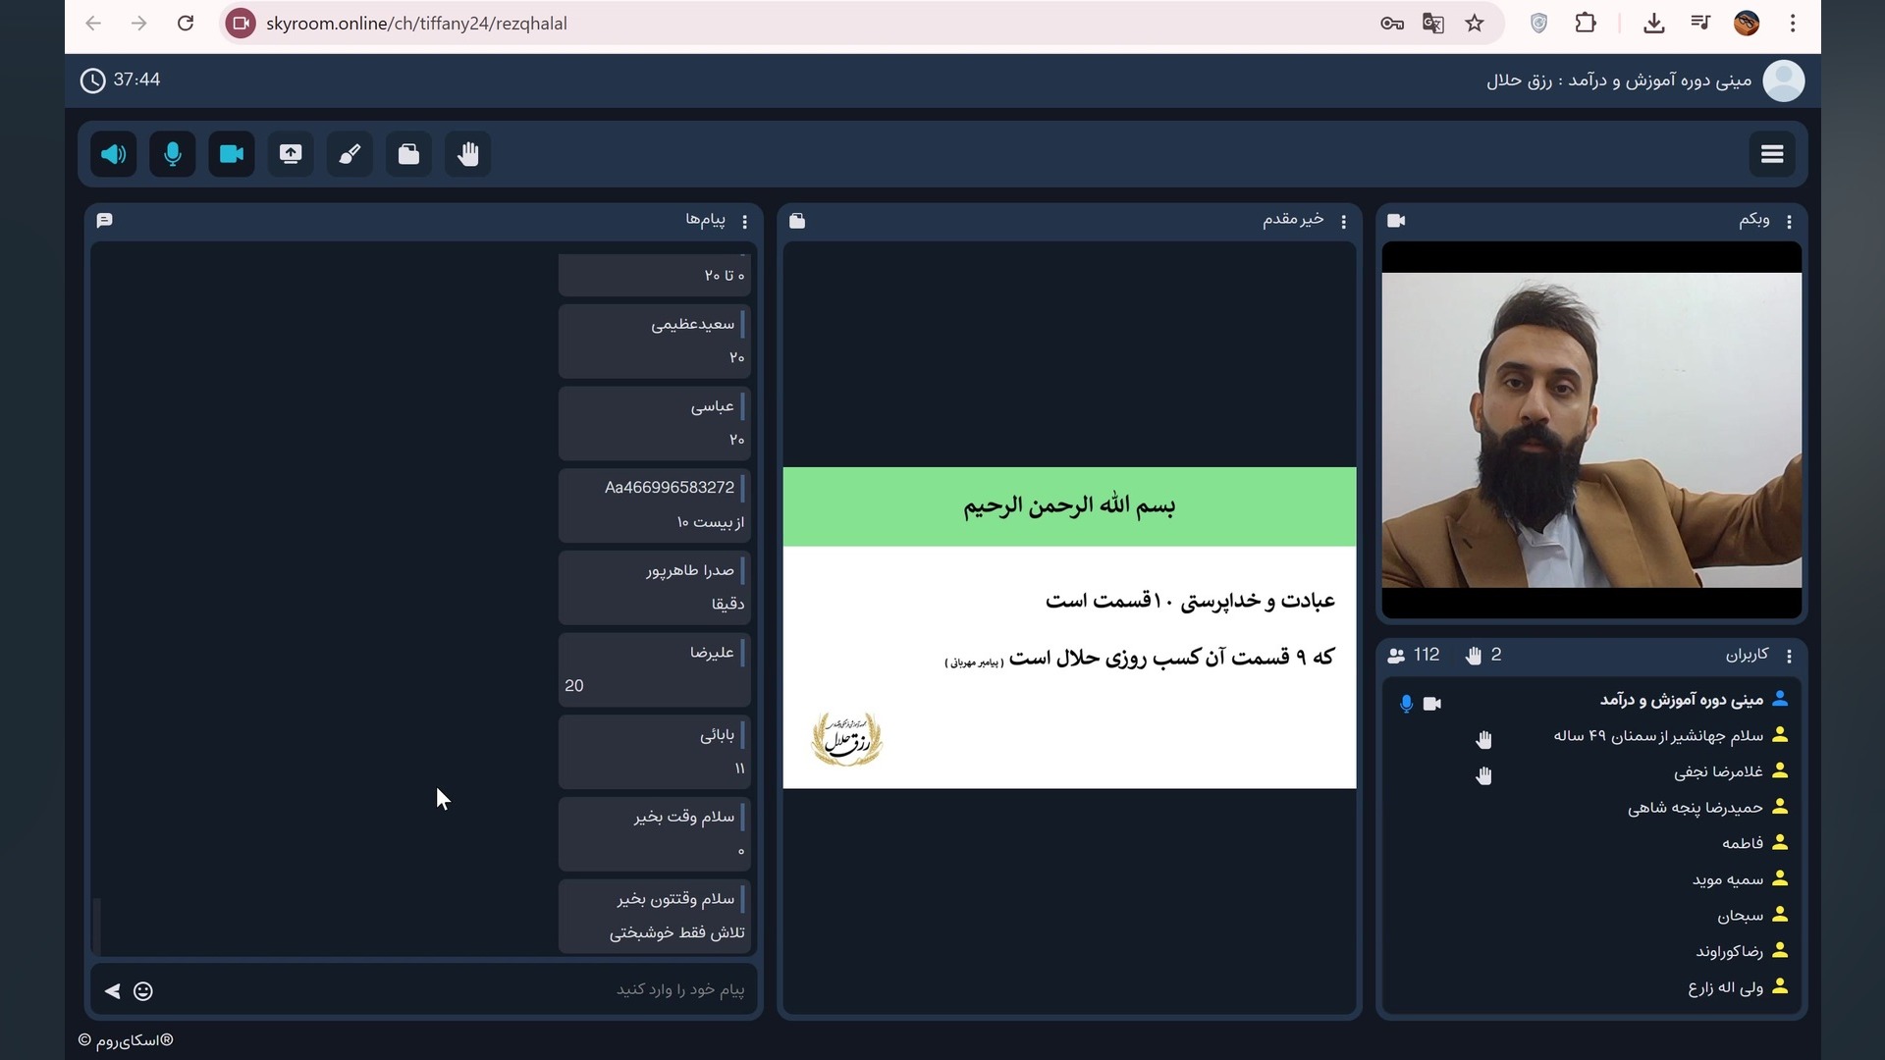Raise hand using the toolbar icon
The image size is (1885, 1060).
pos(468,154)
